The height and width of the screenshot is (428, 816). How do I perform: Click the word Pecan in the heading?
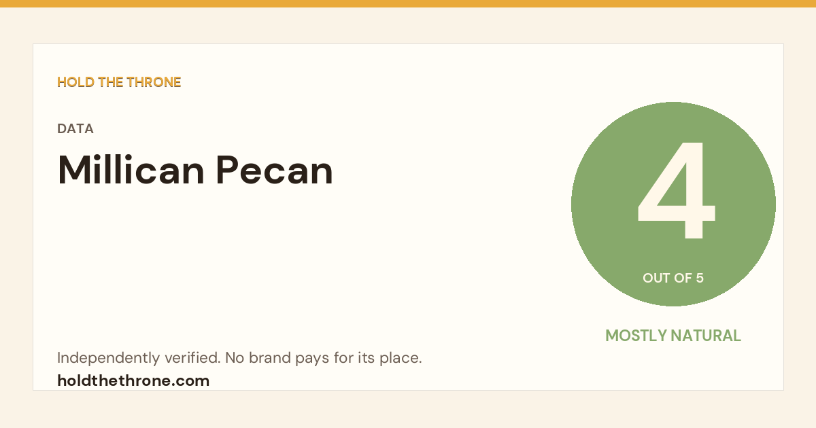coord(275,170)
